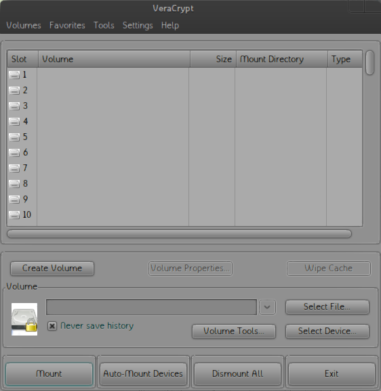The image size is (381, 391).
Task: Select the drive icon for slot 3
Action: 14,106
